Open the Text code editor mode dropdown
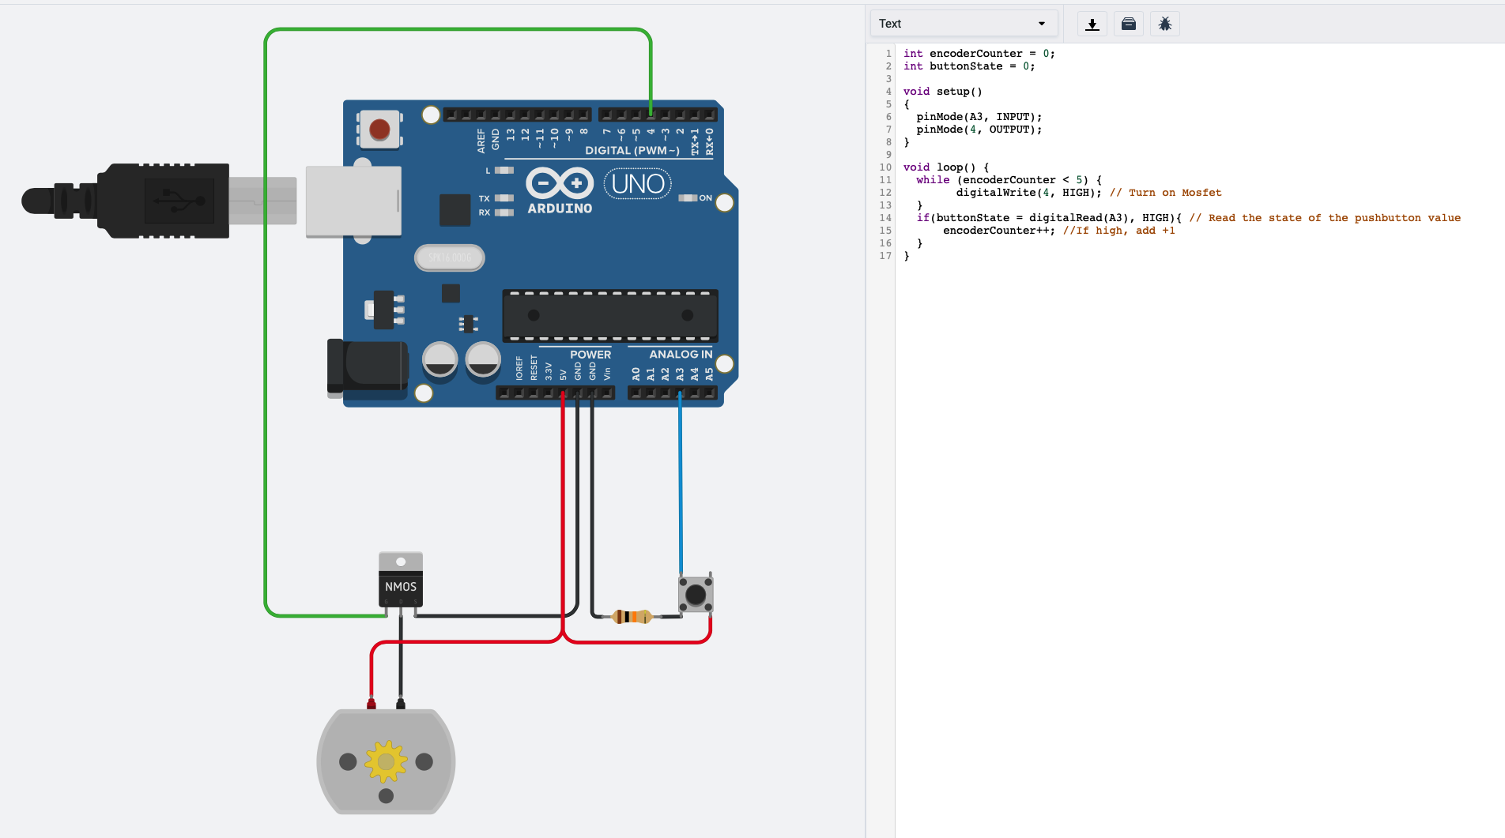 pyautogui.click(x=963, y=24)
